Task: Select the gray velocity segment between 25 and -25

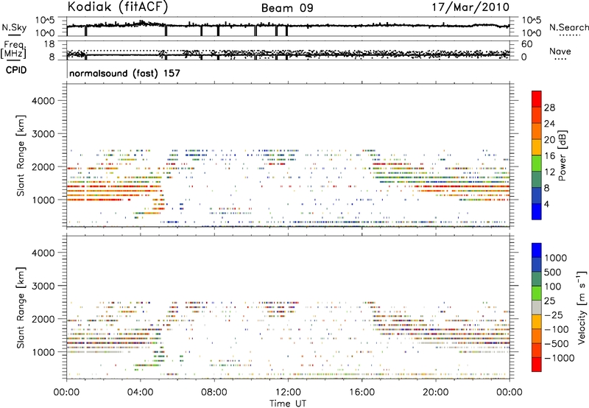Action: click(537, 308)
